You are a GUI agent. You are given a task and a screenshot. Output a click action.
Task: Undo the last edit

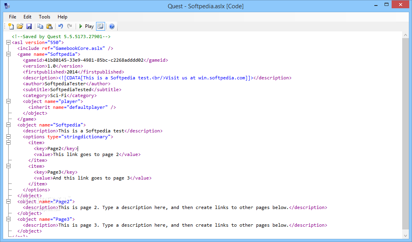pyautogui.click(x=61, y=26)
